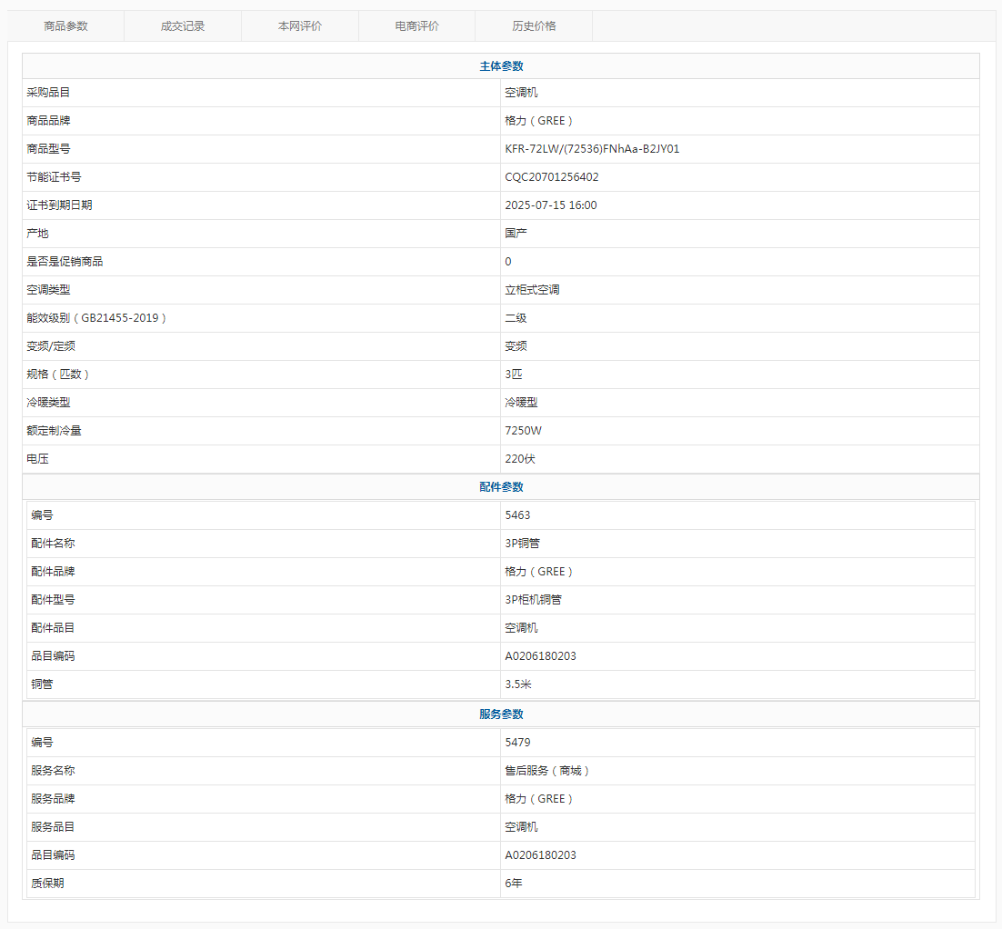Screen dimensions: 1002x929
Task: Click the 服务参数 section header
Action: point(501,714)
